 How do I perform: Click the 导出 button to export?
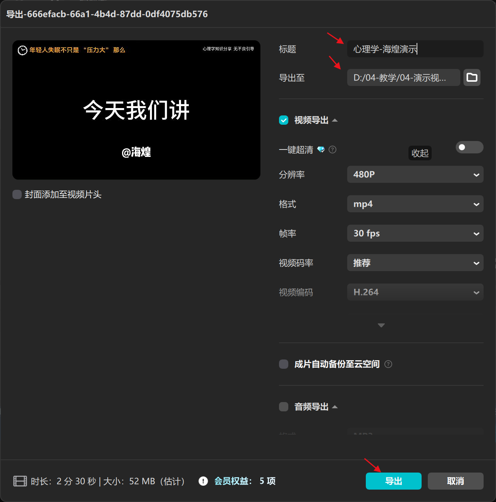393,481
